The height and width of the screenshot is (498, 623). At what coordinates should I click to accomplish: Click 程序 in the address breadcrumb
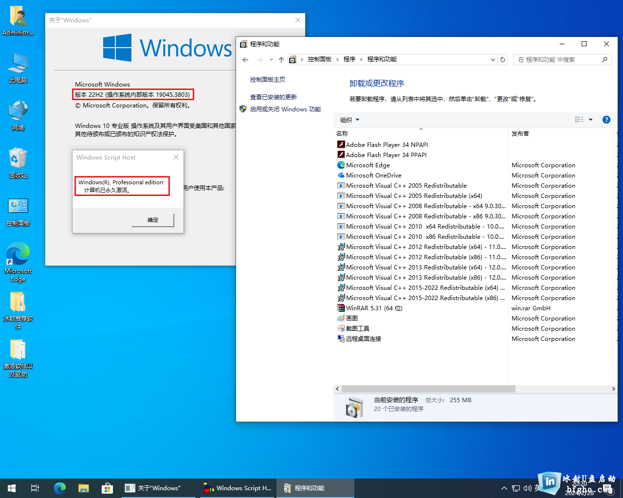[x=349, y=59]
